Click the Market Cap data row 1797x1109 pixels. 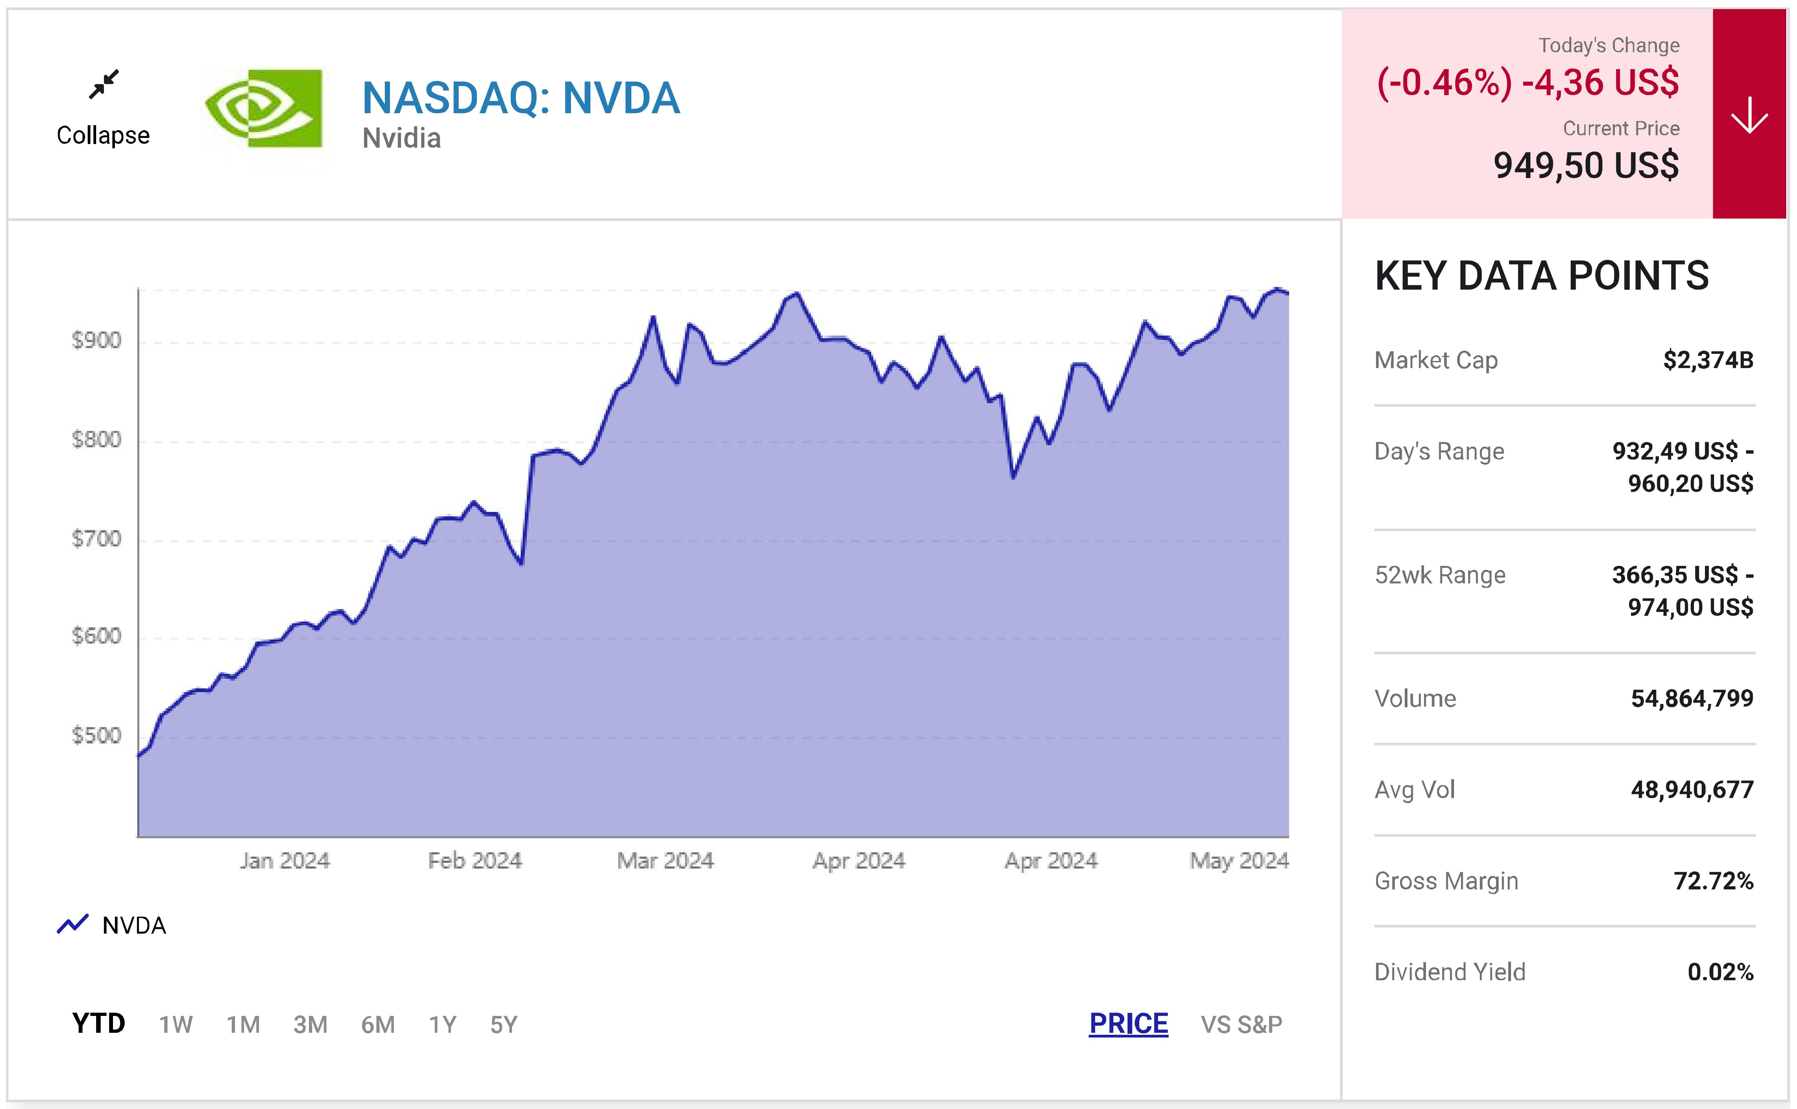(x=1563, y=360)
